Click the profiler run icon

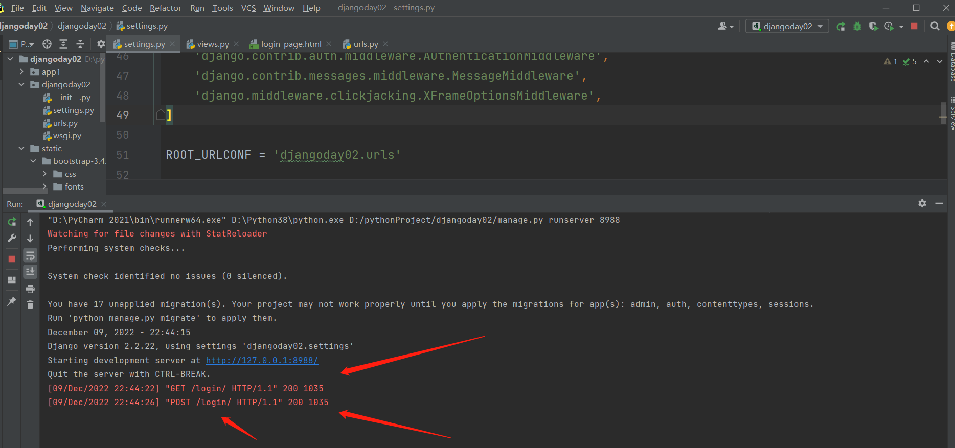(x=889, y=27)
